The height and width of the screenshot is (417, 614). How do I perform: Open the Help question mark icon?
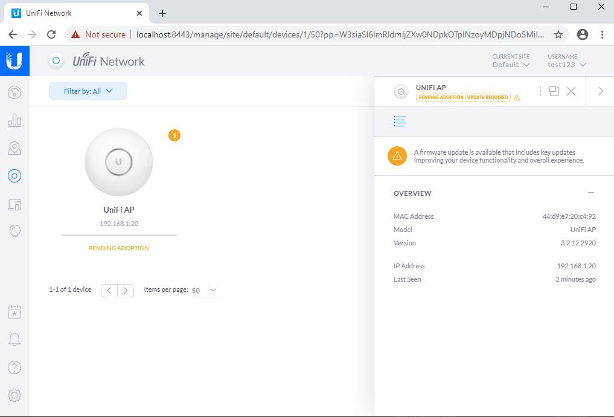click(x=14, y=367)
